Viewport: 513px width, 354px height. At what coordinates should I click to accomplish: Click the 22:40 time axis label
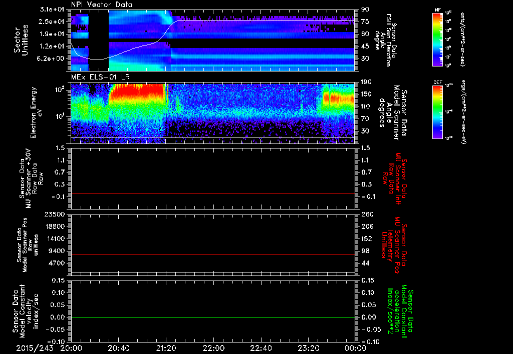(261, 348)
